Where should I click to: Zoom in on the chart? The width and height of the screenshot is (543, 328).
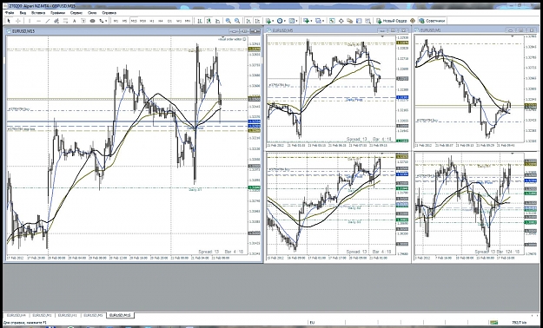pyautogui.click(x=228, y=21)
